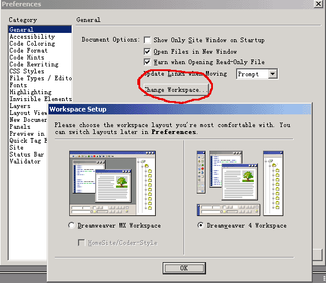Open the Update Links Prompt dropdown
The height and width of the screenshot is (283, 326).
[x=257, y=74]
